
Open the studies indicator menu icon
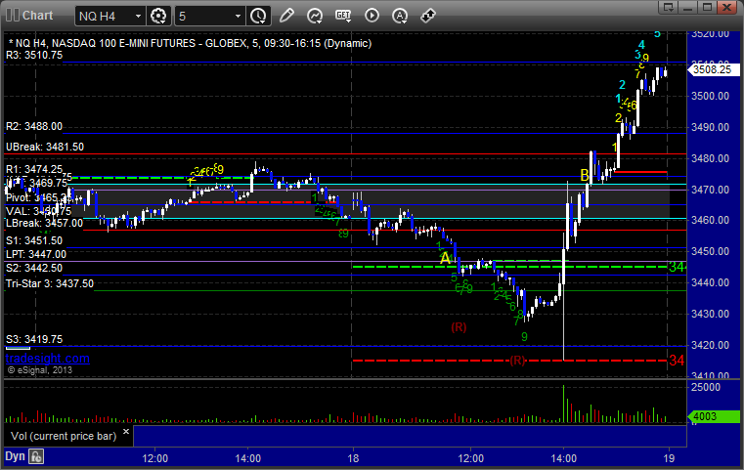point(315,16)
